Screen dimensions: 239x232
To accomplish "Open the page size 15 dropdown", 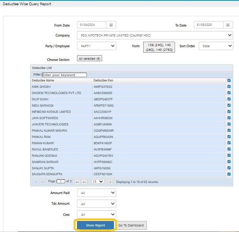I will [98, 181].
